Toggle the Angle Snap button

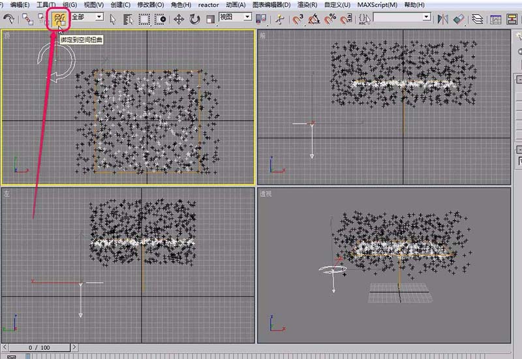coord(314,19)
